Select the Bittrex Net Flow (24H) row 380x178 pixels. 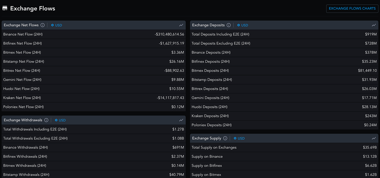tap(94, 71)
